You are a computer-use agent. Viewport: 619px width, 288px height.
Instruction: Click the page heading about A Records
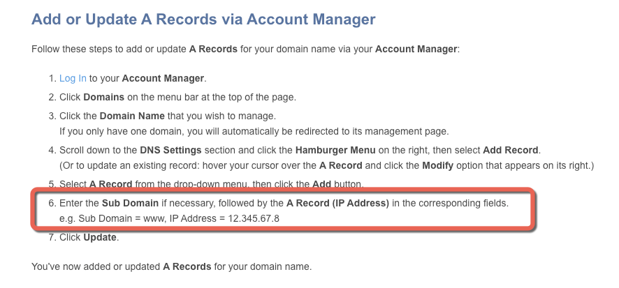tap(203, 19)
